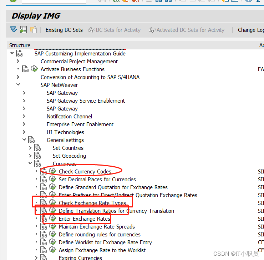Expand the UI Technologies node
The height and width of the screenshot is (260, 264).
click(x=24, y=132)
